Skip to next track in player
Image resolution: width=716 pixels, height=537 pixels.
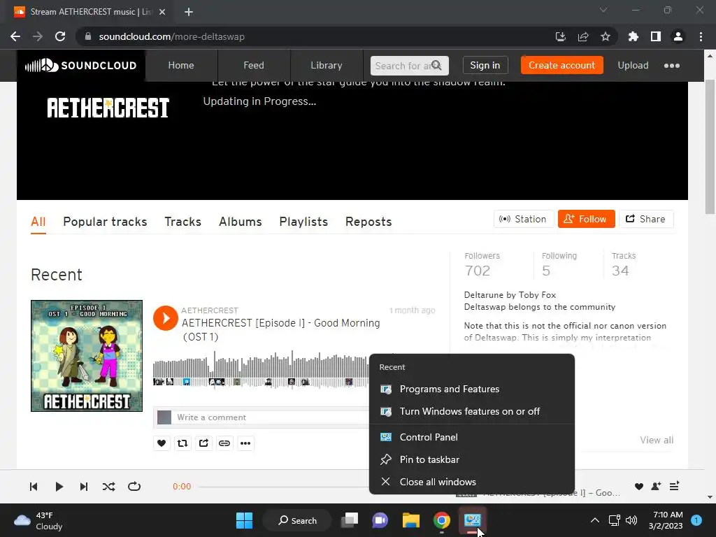pyautogui.click(x=84, y=487)
